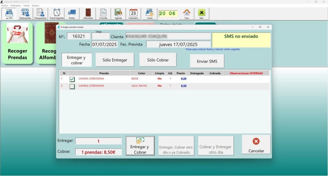Open the Alfombras toolbar icon
The width and height of the screenshot is (328, 176).
click(88, 14)
